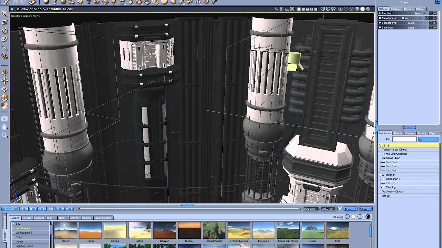Click the magnifier Zoom tool
This screenshot has height=248, width=442.
[4, 135]
